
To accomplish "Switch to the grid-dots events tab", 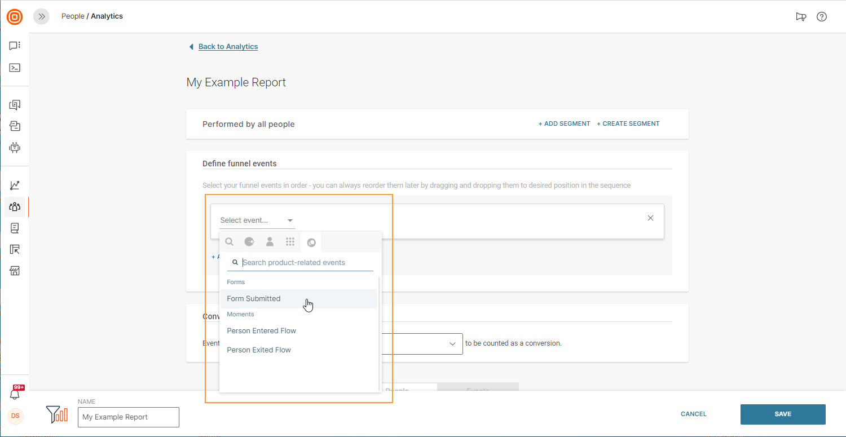I will click(290, 242).
